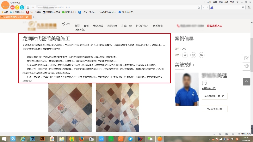Click the browser search input field
This screenshot has height=142, width=253.
227,7
